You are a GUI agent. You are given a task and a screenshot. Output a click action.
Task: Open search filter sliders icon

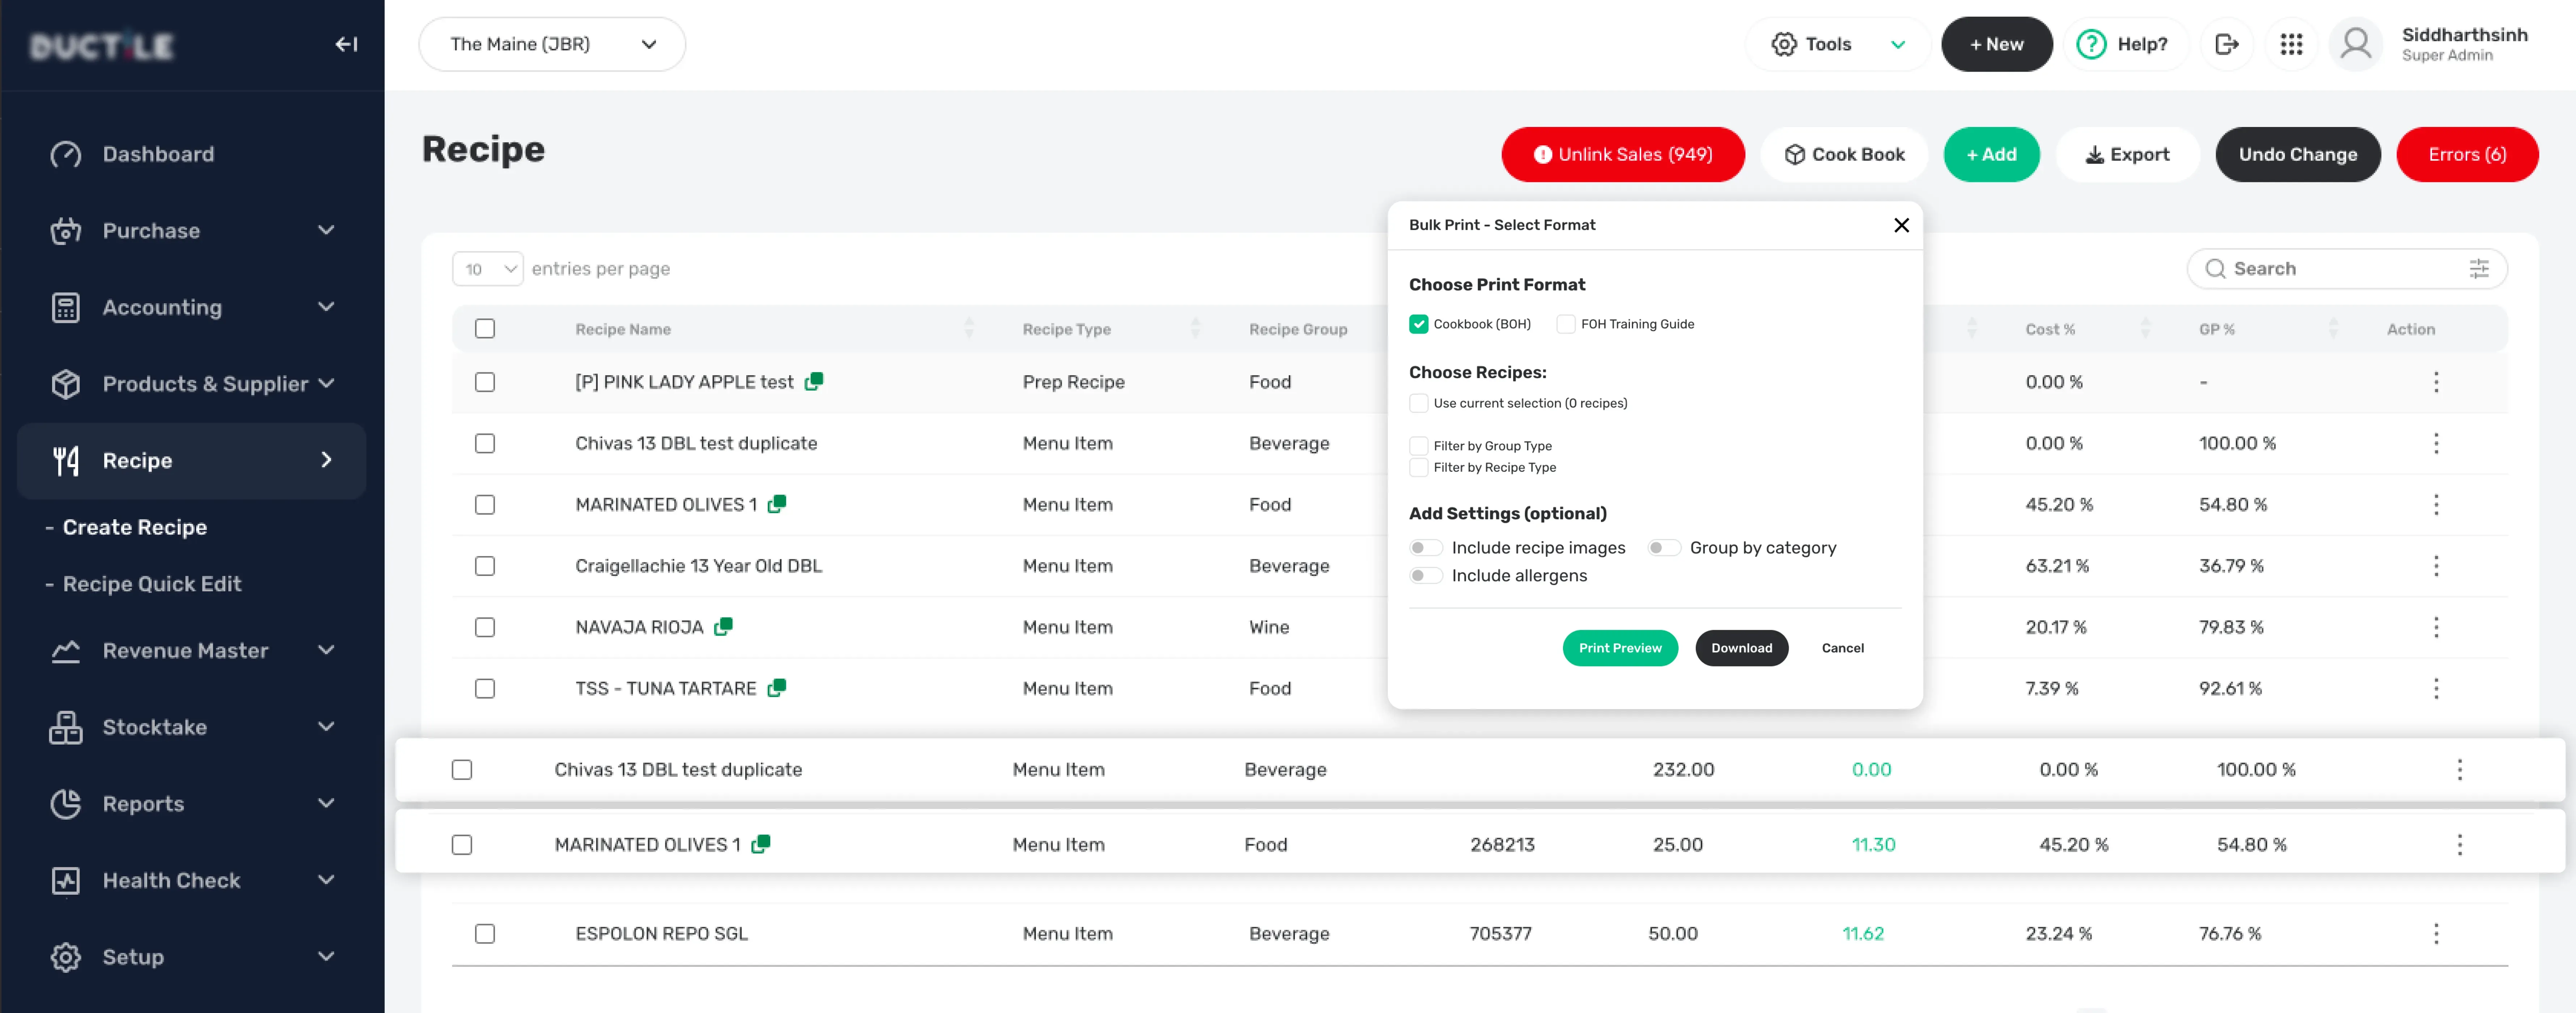(2479, 269)
